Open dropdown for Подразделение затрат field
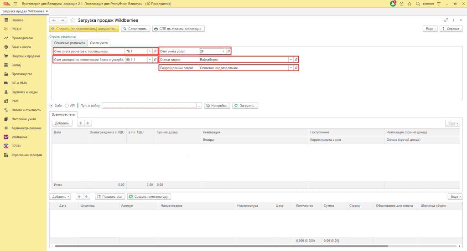 click(x=291, y=68)
